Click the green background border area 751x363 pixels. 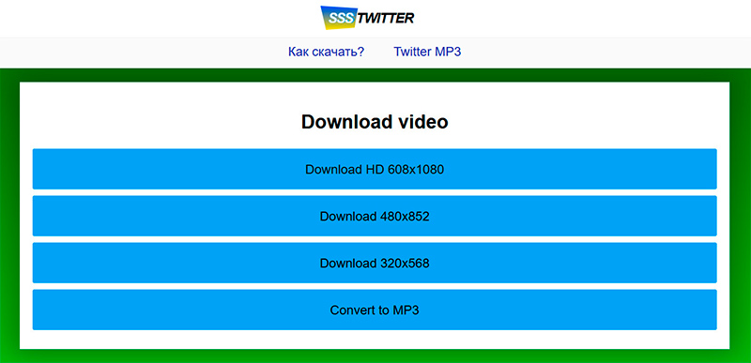click(x=9, y=215)
